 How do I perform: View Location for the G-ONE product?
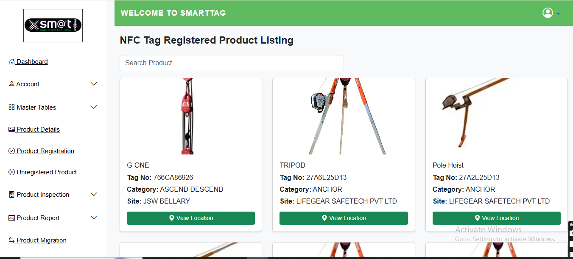[191, 218]
